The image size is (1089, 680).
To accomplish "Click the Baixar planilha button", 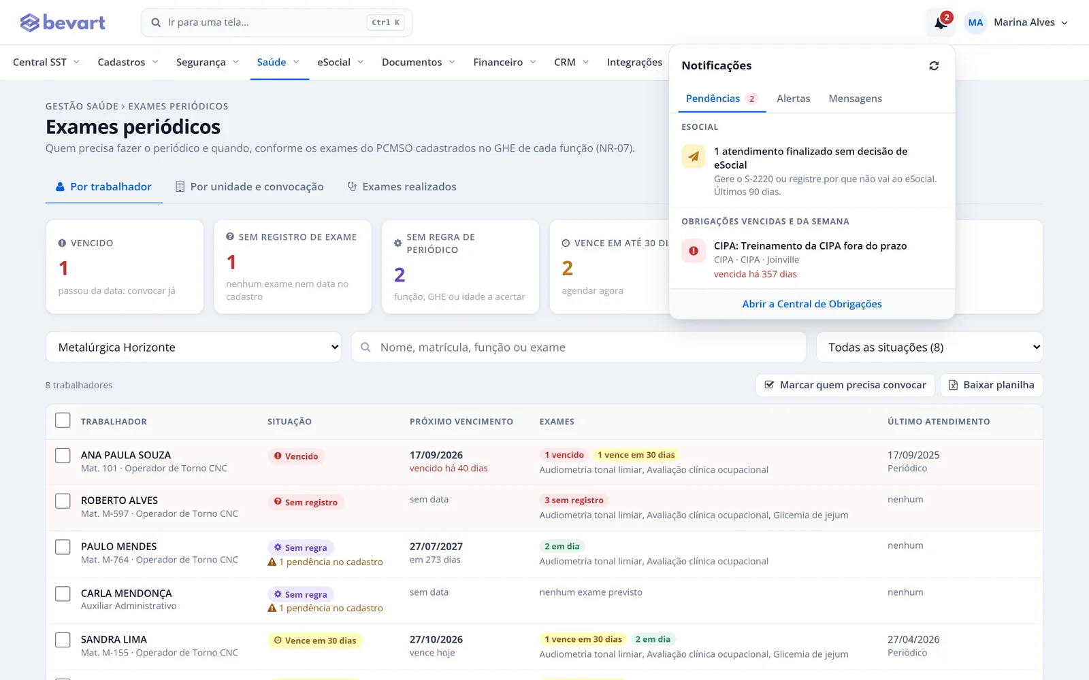I will (992, 385).
